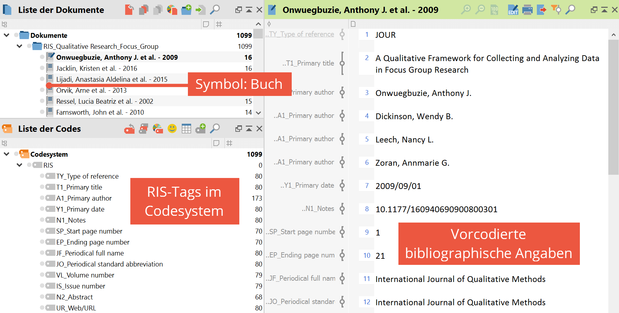Click the document browser vertical scrollbar thumb
Viewport: 619px width, 313px height.
[614, 107]
